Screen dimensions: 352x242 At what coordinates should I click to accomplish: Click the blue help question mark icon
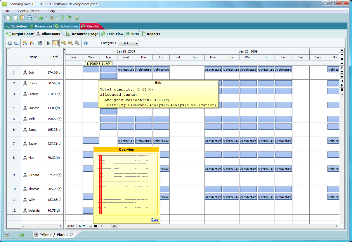[x=86, y=43]
